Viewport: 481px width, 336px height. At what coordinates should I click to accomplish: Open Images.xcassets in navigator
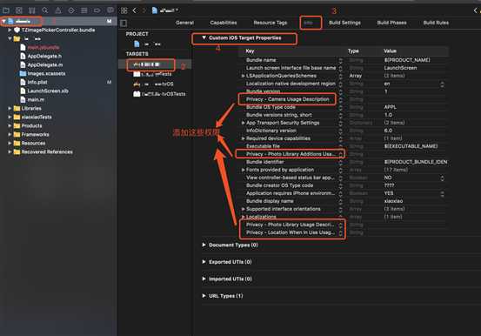click(x=46, y=74)
